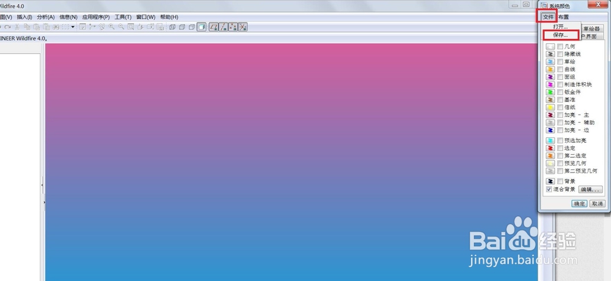Click the saved view list icon

pos(150,27)
